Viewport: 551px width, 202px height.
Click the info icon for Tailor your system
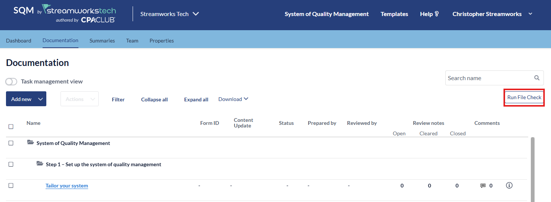tap(509, 185)
